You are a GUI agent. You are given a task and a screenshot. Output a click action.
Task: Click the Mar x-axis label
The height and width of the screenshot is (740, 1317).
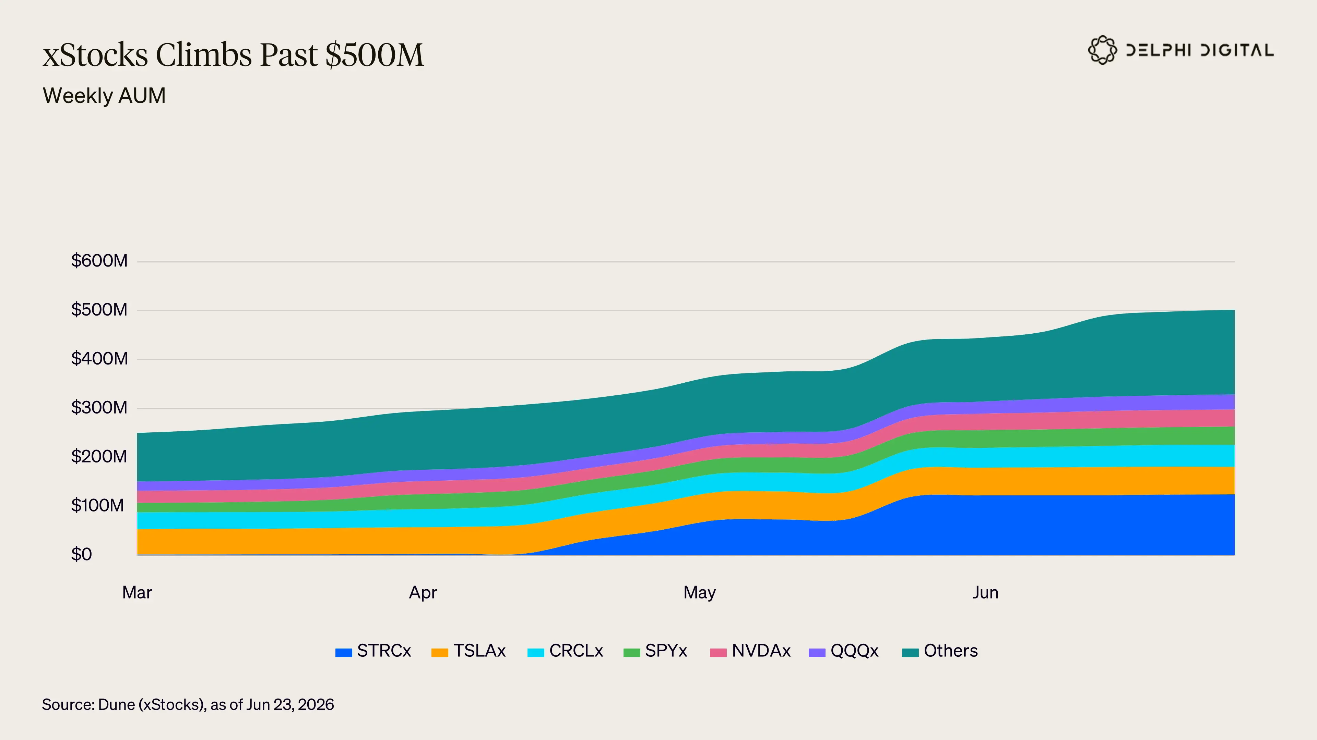pos(137,592)
